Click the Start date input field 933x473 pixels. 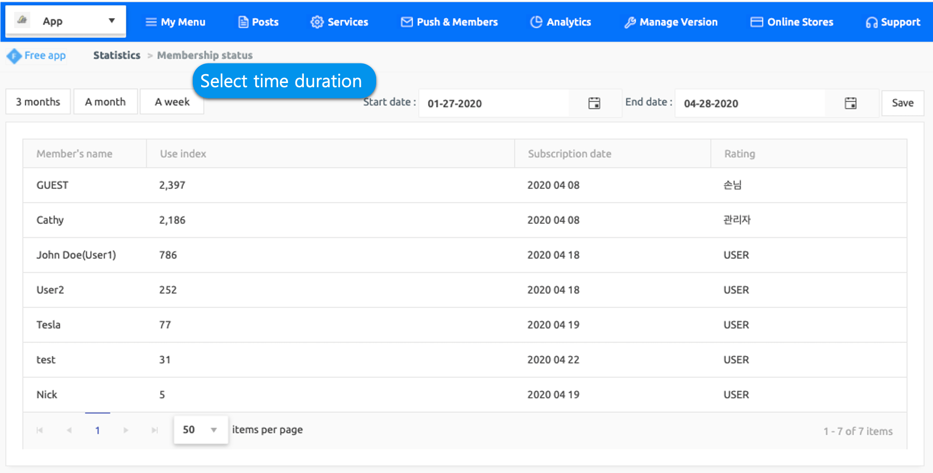tap(494, 103)
